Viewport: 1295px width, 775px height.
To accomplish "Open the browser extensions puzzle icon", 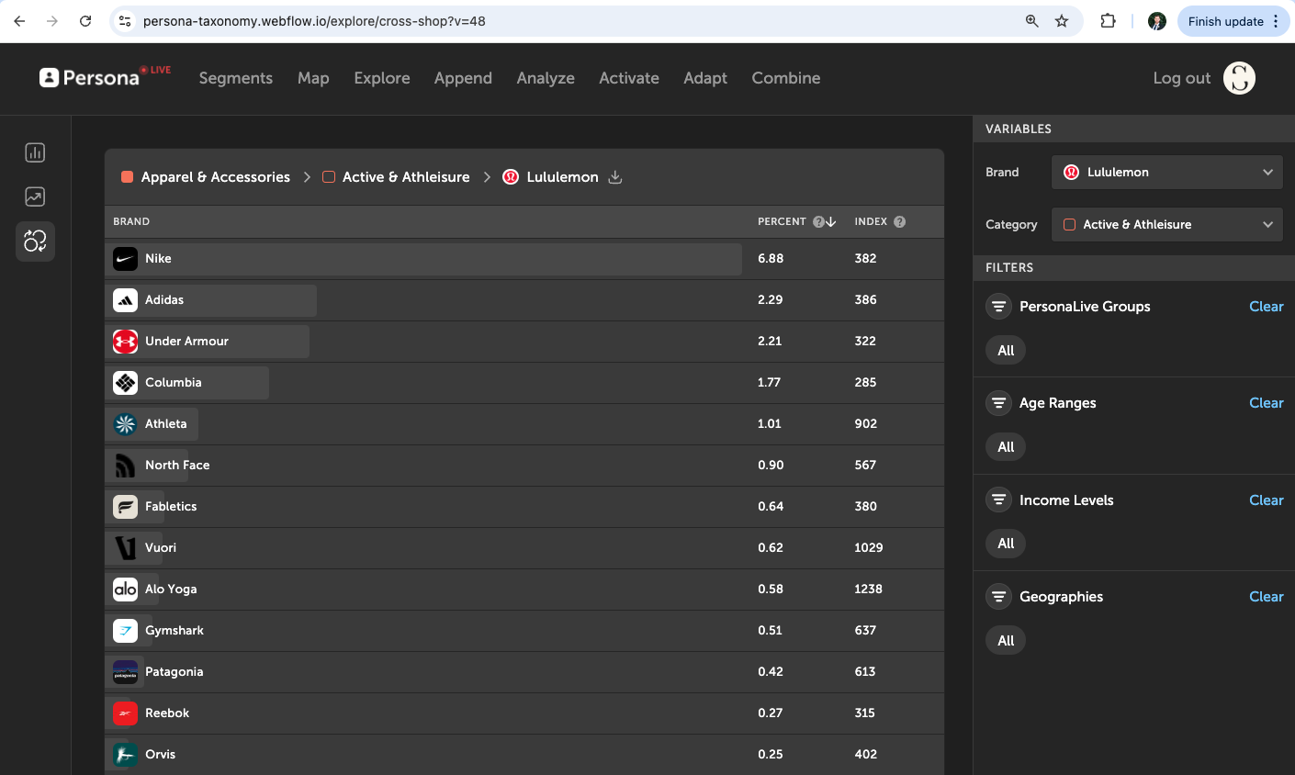I will tap(1109, 21).
